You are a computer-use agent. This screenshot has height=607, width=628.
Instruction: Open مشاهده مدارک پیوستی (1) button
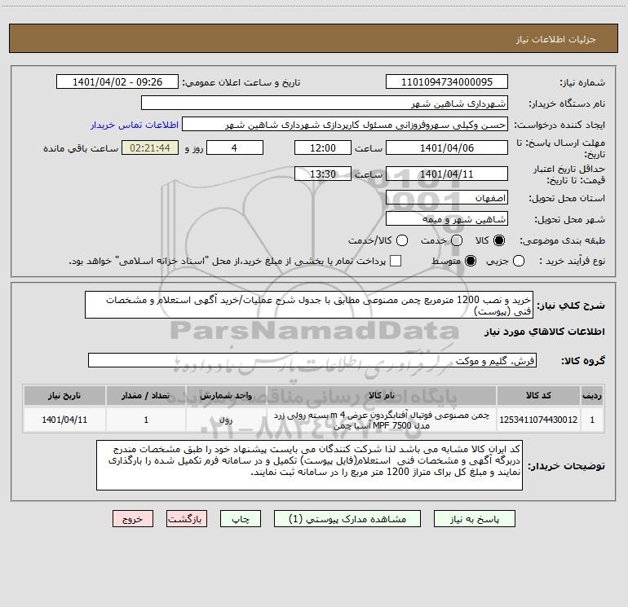pos(347,519)
